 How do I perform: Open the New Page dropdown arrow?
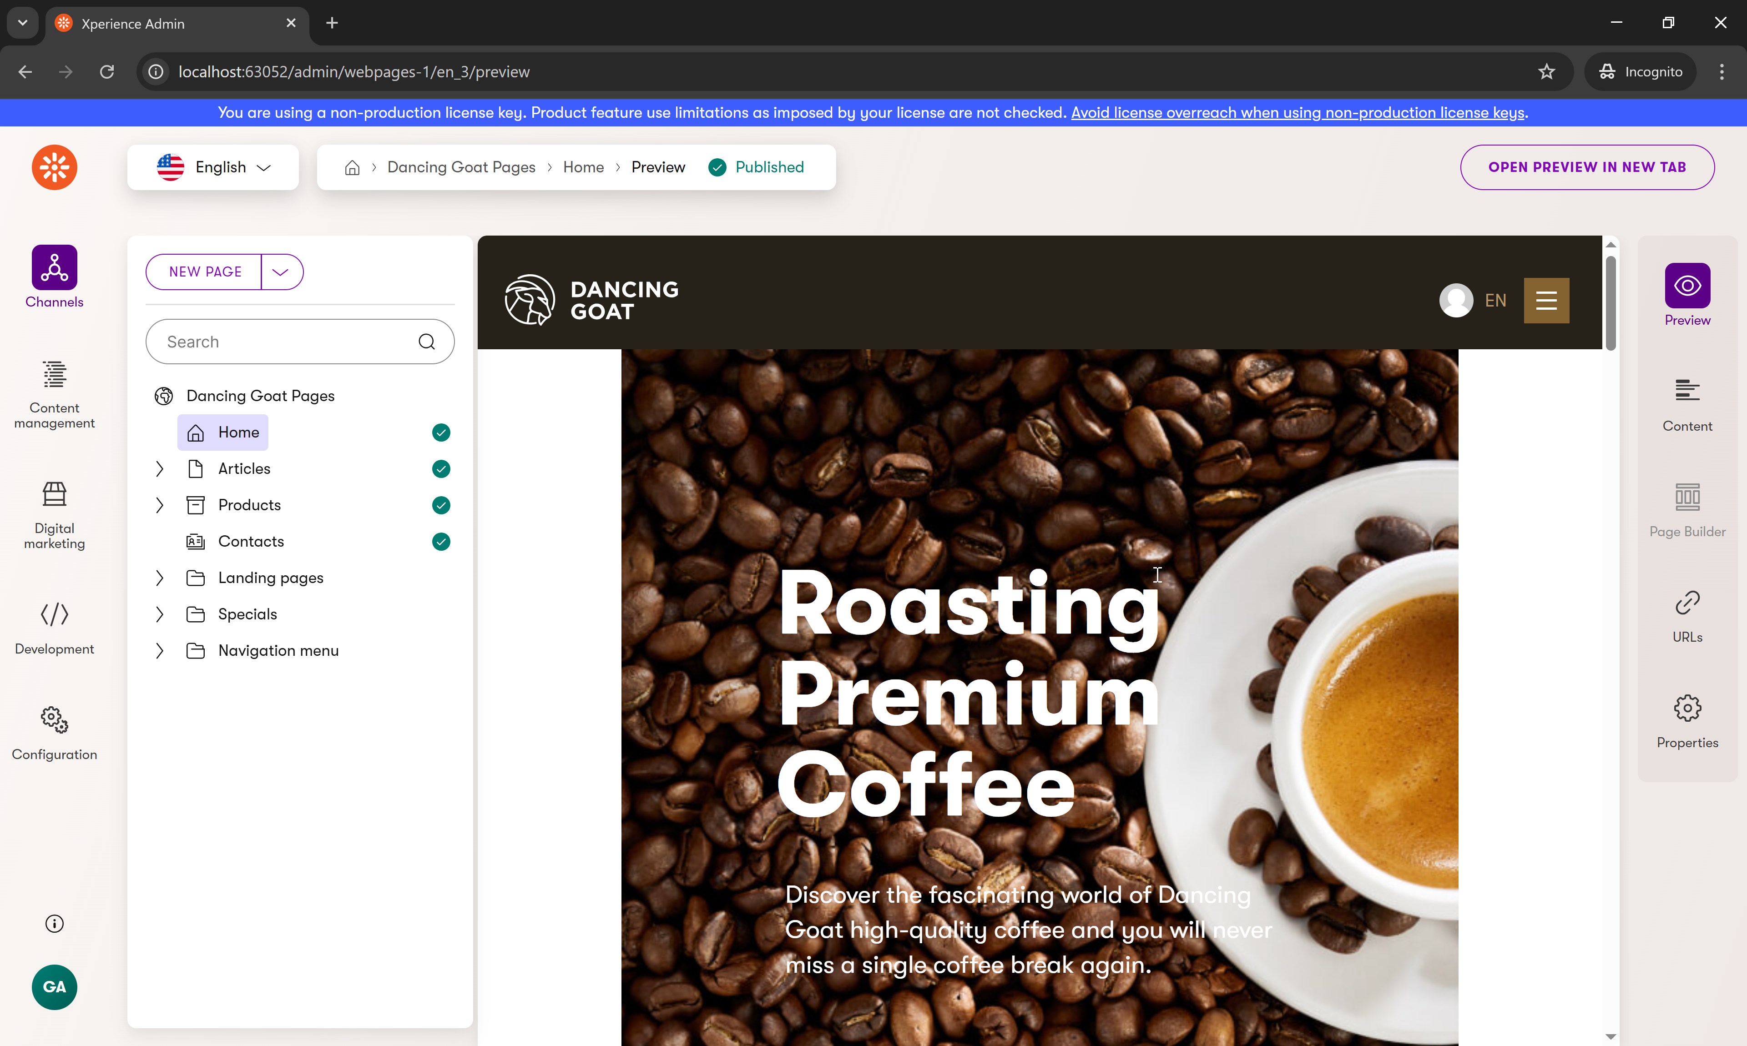click(x=281, y=272)
